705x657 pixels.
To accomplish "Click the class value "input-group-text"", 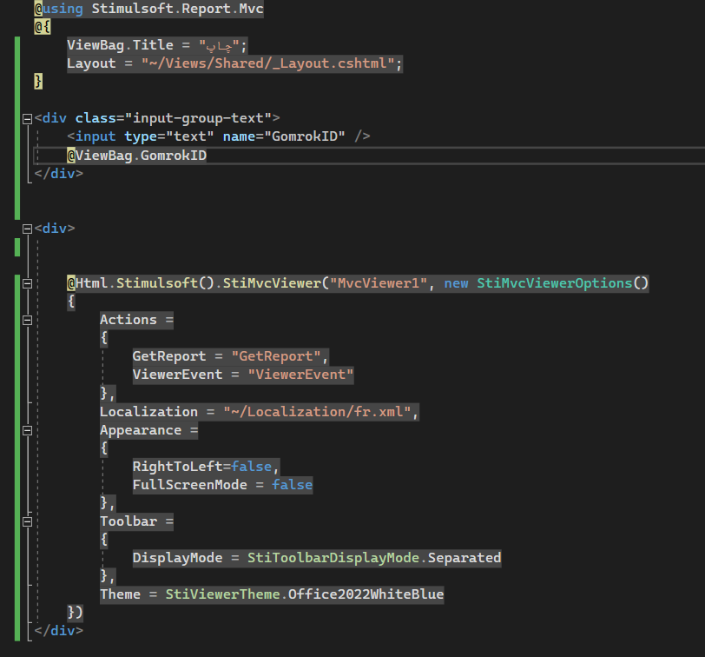I will pyautogui.click(x=198, y=118).
